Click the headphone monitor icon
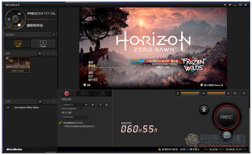Screen dimensions: 252x155 (x=228, y=93)
